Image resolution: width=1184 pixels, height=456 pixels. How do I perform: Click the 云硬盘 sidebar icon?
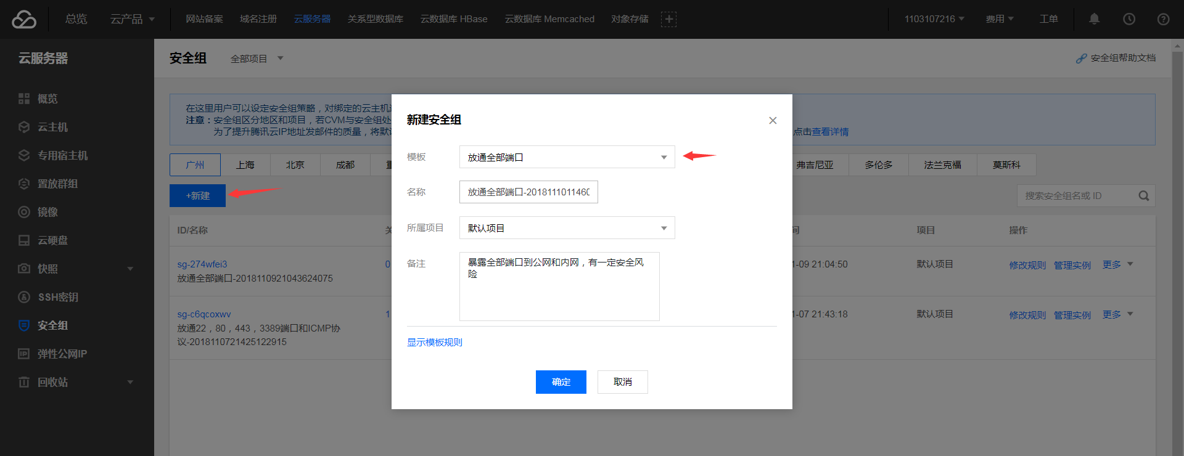(24, 240)
